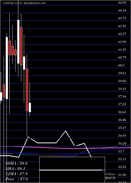Click price axis label 34.29
The width and height of the screenshot is (131, 183).
(122, 144)
